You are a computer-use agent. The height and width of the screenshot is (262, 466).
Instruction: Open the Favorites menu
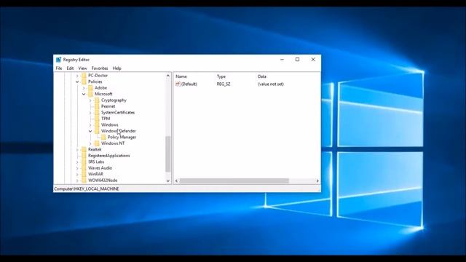point(100,68)
